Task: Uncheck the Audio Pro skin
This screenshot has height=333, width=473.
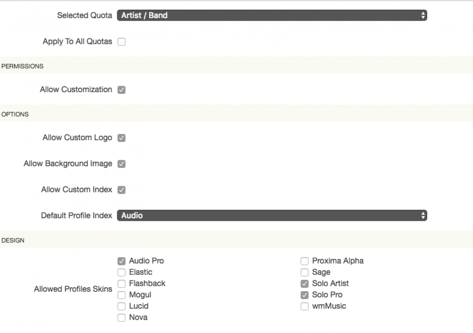Action: click(122, 261)
